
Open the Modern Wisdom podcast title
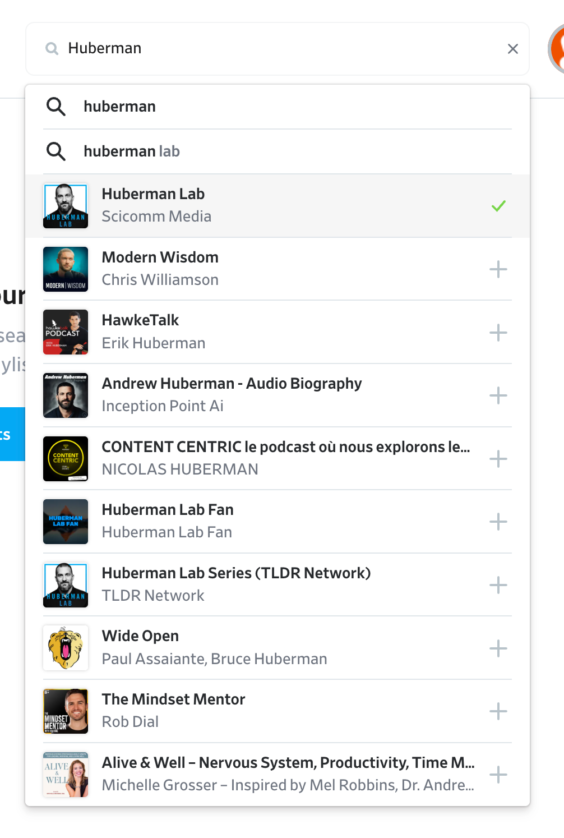pos(160,257)
